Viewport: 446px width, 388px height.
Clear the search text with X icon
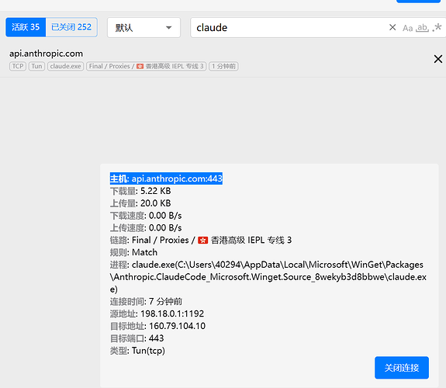click(x=392, y=27)
